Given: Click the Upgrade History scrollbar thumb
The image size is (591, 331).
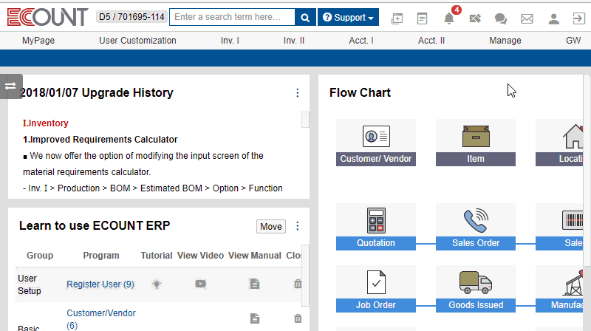Looking at the screenshot, I should point(305,120).
